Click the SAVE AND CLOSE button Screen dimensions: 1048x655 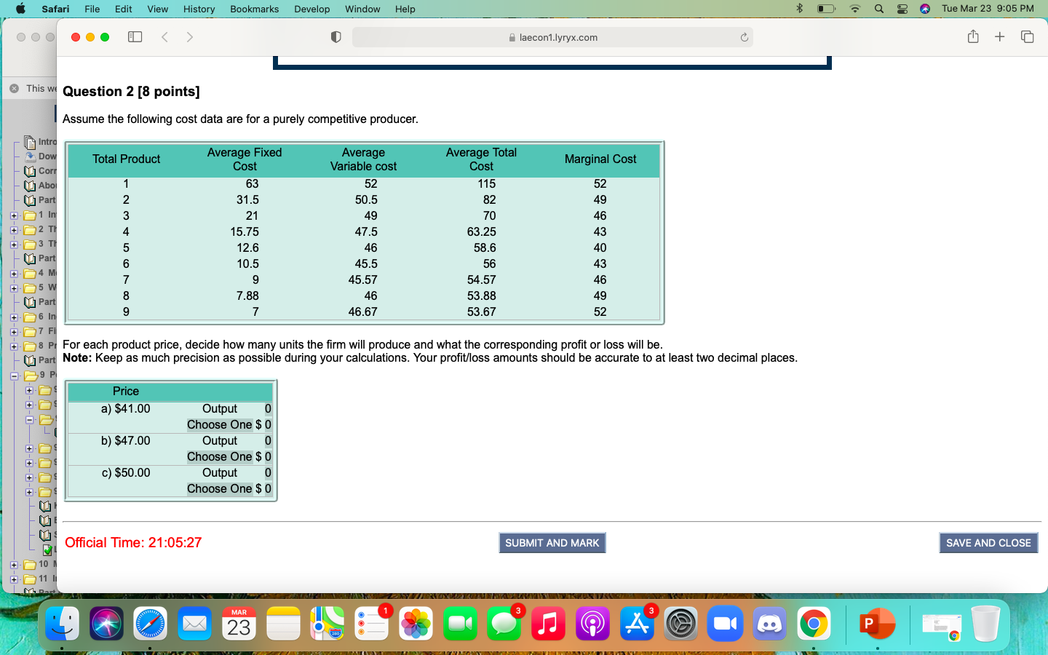(x=988, y=542)
